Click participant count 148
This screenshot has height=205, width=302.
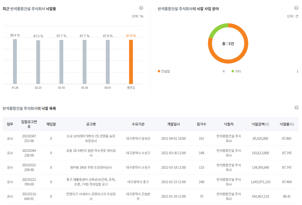201,153
